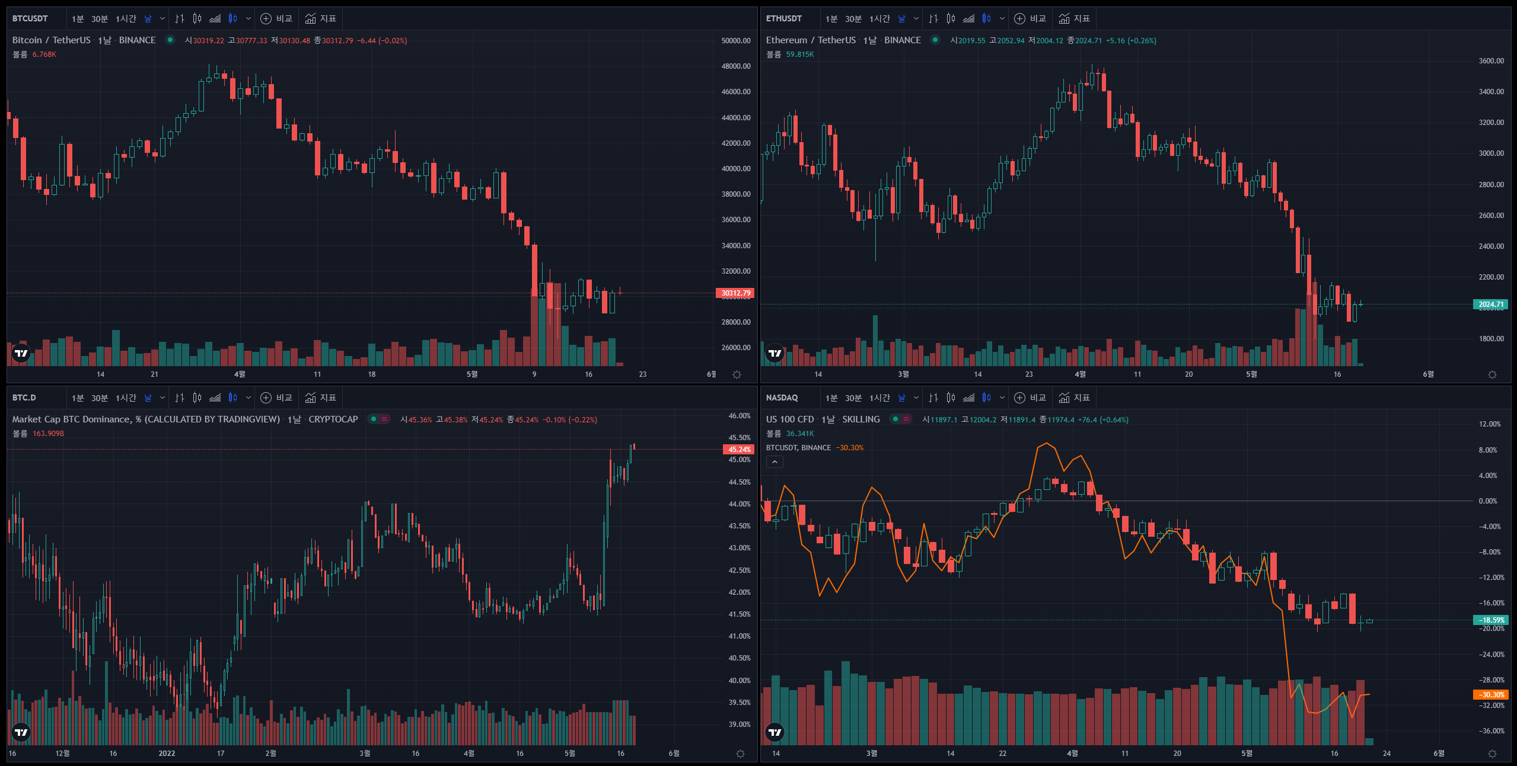The width and height of the screenshot is (1517, 766).
Task: Open 비교 compare in BTCUSDT panel
Action: pos(277,18)
